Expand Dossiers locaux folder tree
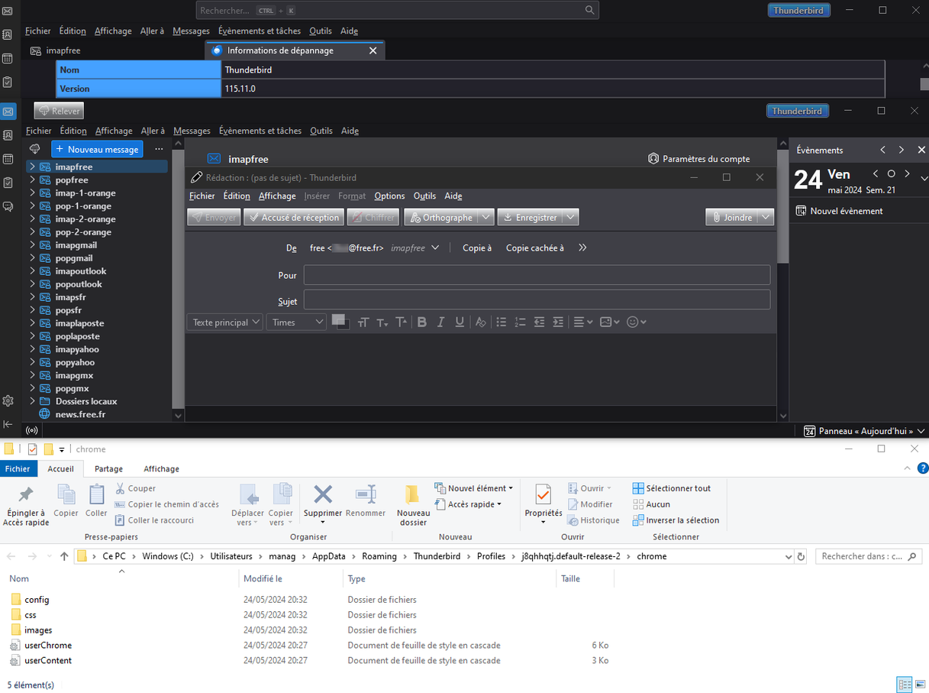 [32, 401]
